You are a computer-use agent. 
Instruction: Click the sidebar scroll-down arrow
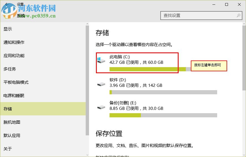click(x=87, y=155)
